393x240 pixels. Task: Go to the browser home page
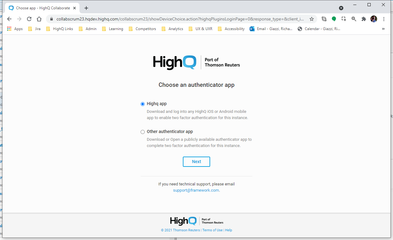tap(39, 19)
